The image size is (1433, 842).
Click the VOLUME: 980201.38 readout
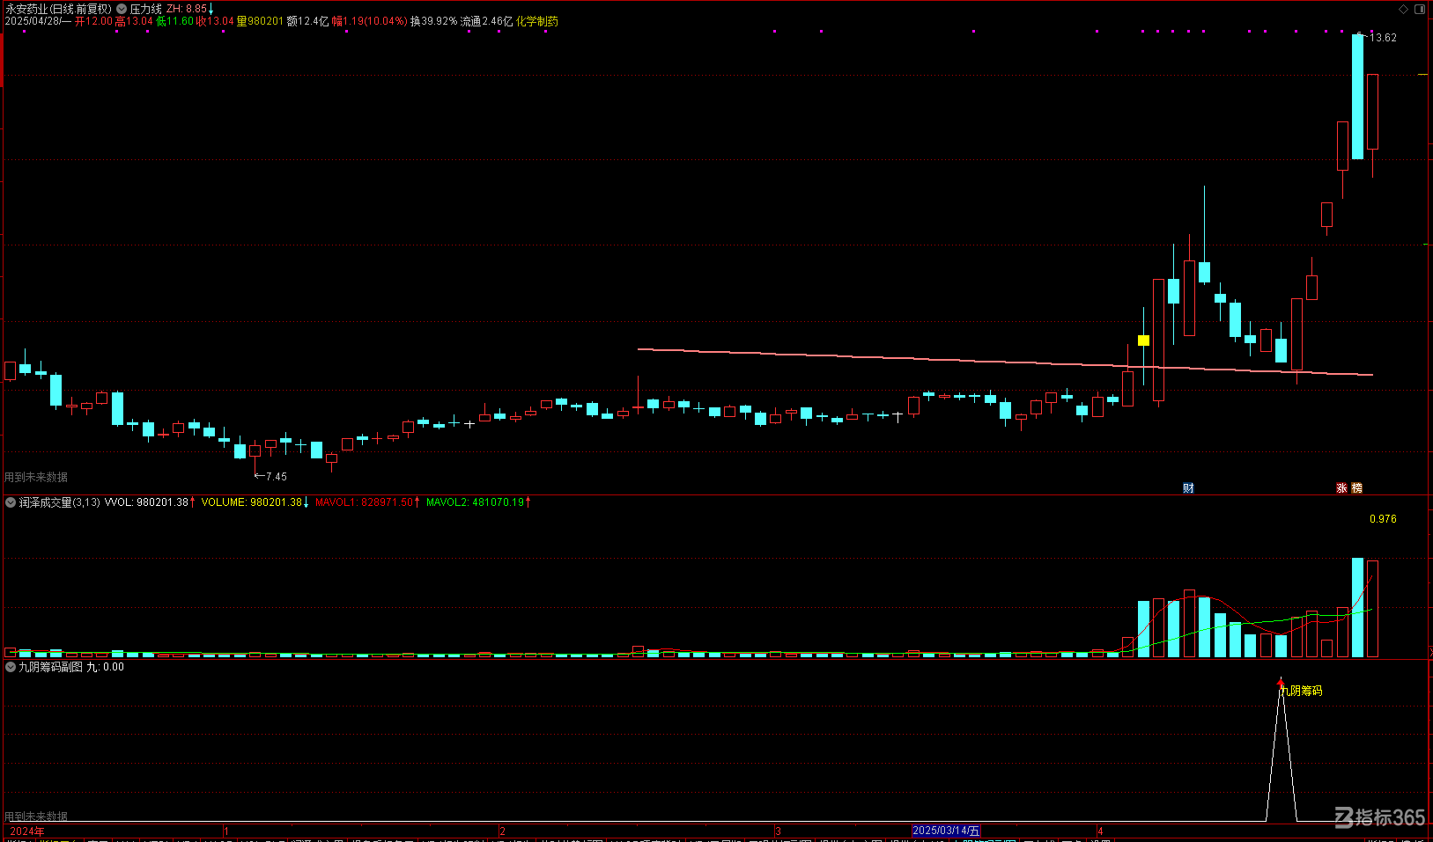click(252, 502)
